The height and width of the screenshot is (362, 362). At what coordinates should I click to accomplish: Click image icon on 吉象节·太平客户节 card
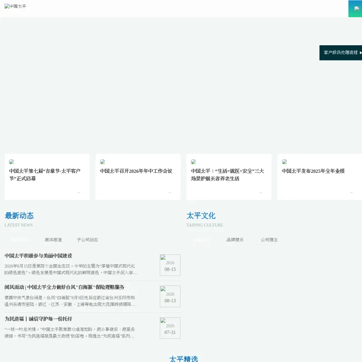pos(12,162)
